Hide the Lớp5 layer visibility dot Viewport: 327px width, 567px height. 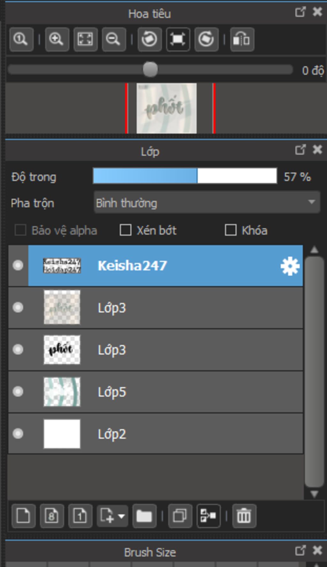pyautogui.click(x=18, y=391)
